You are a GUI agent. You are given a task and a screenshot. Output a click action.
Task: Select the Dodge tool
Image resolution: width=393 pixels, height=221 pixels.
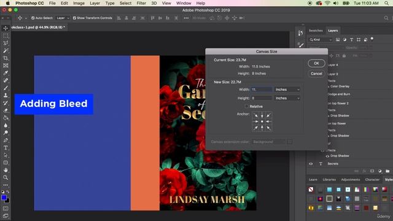[x=6, y=133]
